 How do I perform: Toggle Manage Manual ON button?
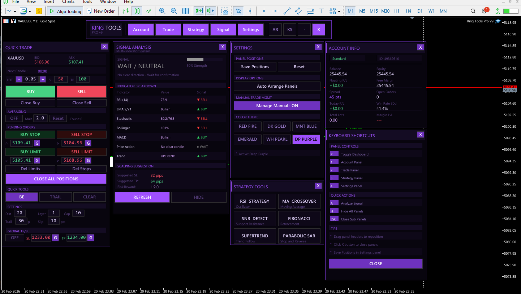pos(277,106)
